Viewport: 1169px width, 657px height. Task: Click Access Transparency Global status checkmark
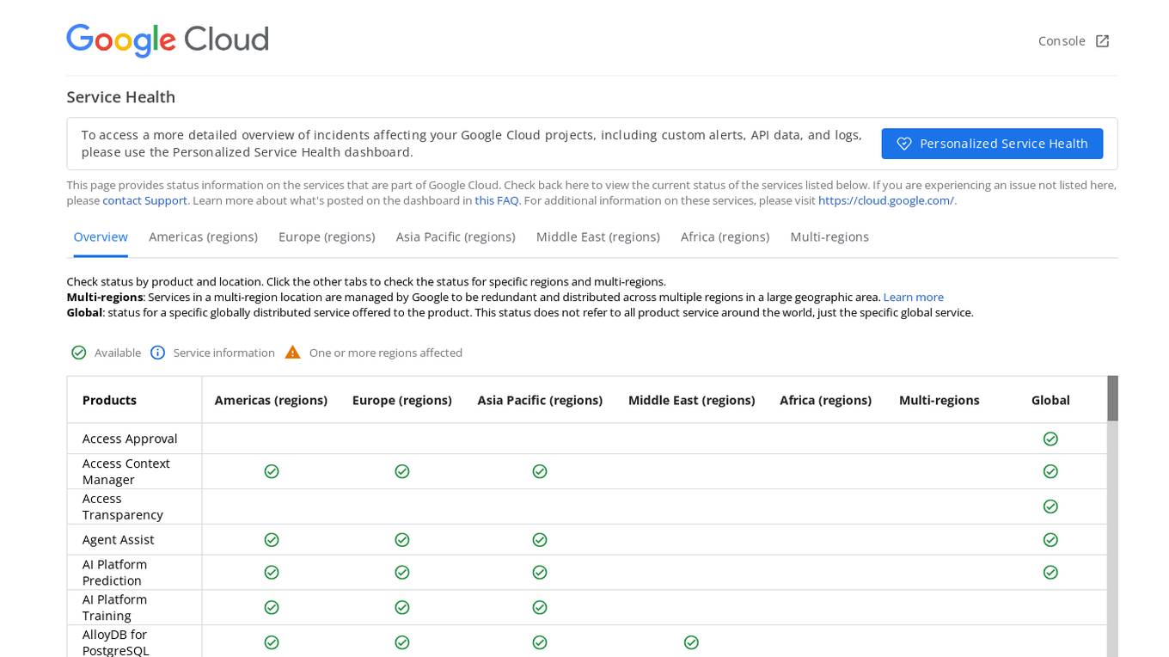1050,507
